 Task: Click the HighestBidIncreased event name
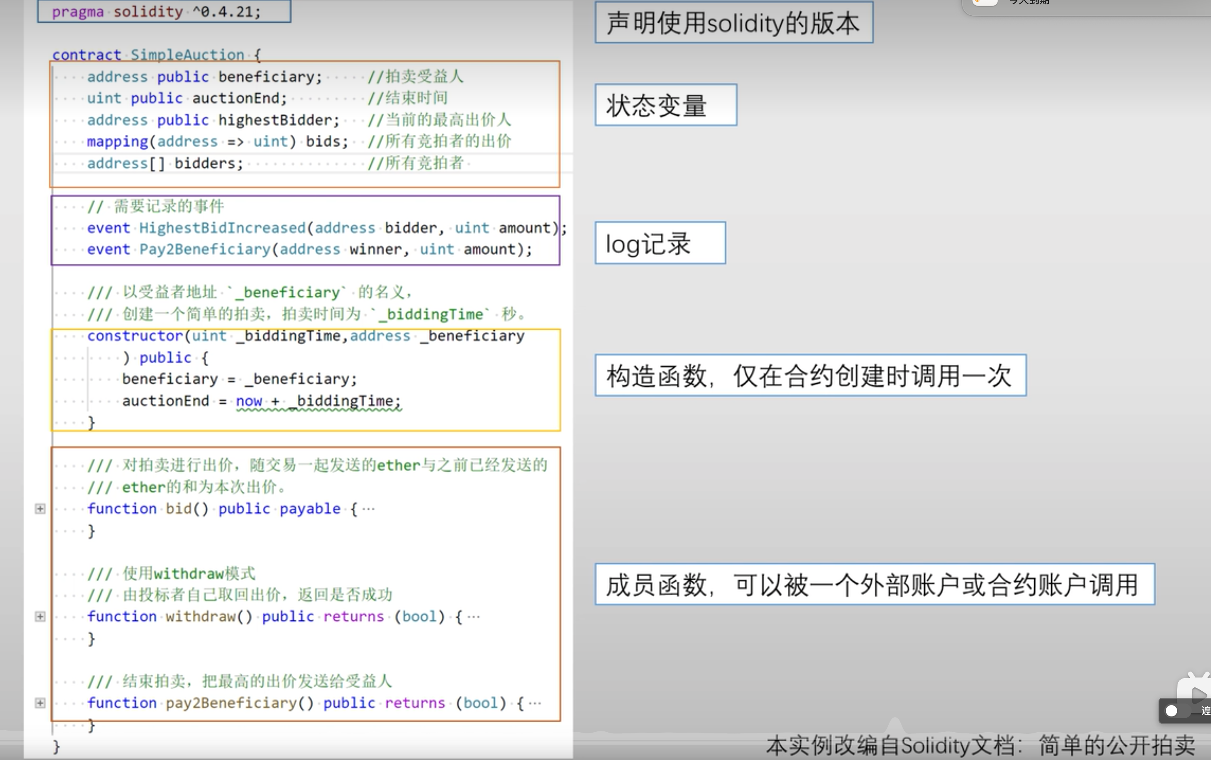(222, 228)
